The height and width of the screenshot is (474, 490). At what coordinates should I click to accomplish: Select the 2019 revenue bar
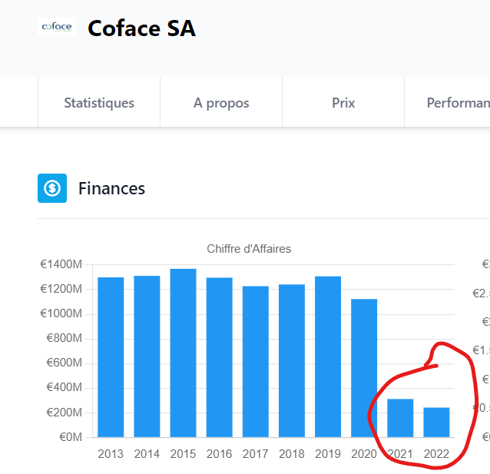328,356
